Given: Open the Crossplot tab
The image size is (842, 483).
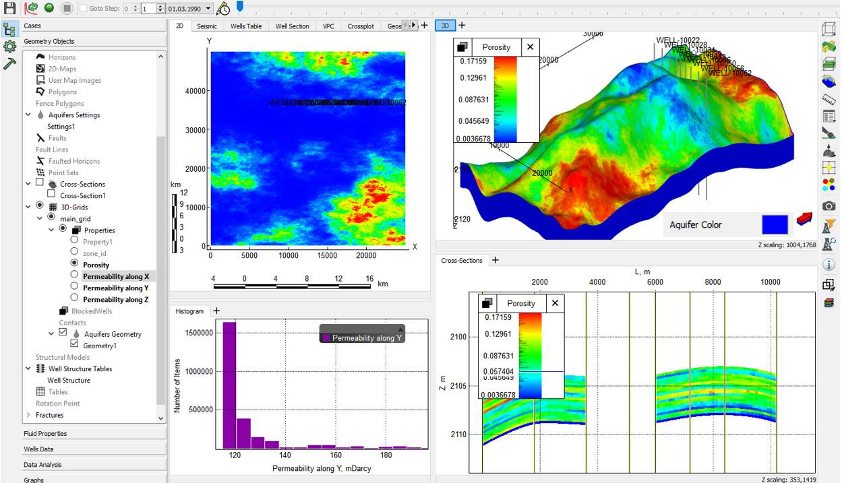Looking at the screenshot, I should tap(361, 26).
